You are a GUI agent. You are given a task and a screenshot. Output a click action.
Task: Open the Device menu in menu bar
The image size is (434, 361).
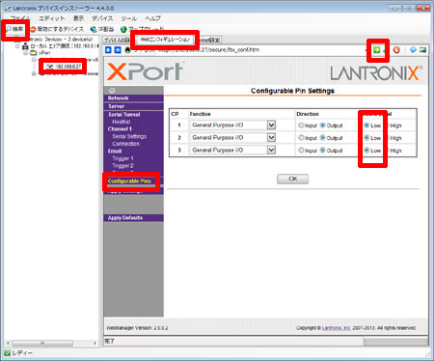tap(102, 18)
